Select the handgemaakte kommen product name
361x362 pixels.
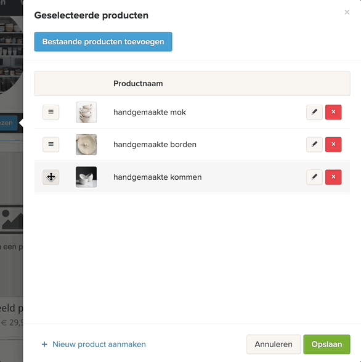tap(158, 177)
